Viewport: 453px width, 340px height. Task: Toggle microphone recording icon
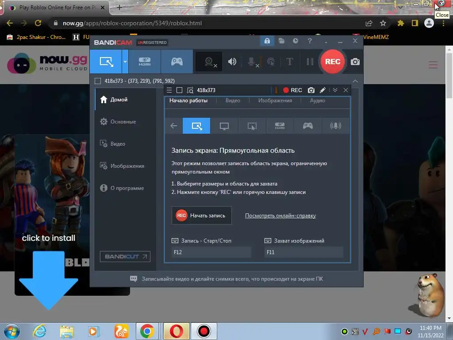[x=252, y=62]
